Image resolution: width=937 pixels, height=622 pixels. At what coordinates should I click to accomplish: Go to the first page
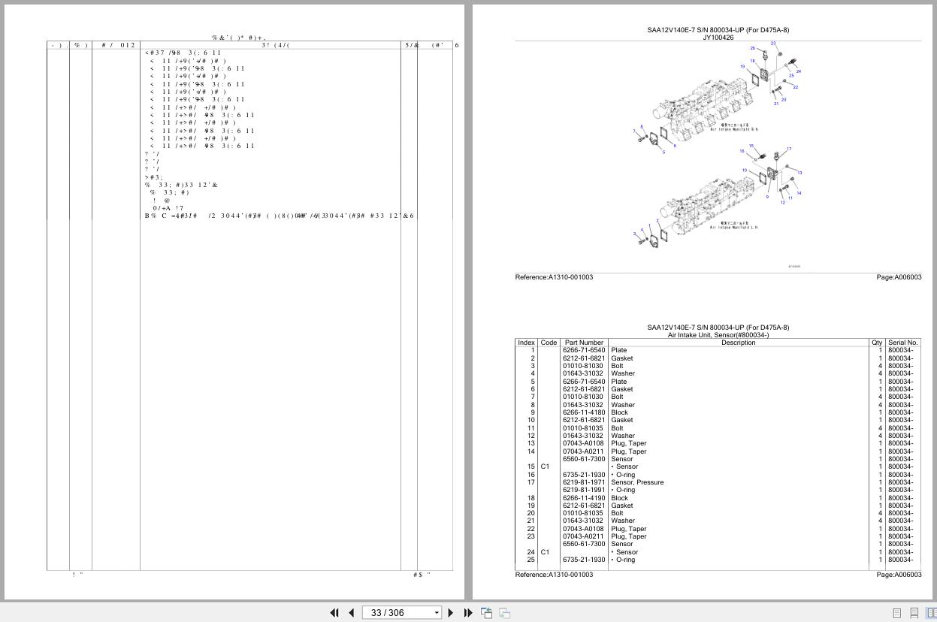click(x=334, y=613)
